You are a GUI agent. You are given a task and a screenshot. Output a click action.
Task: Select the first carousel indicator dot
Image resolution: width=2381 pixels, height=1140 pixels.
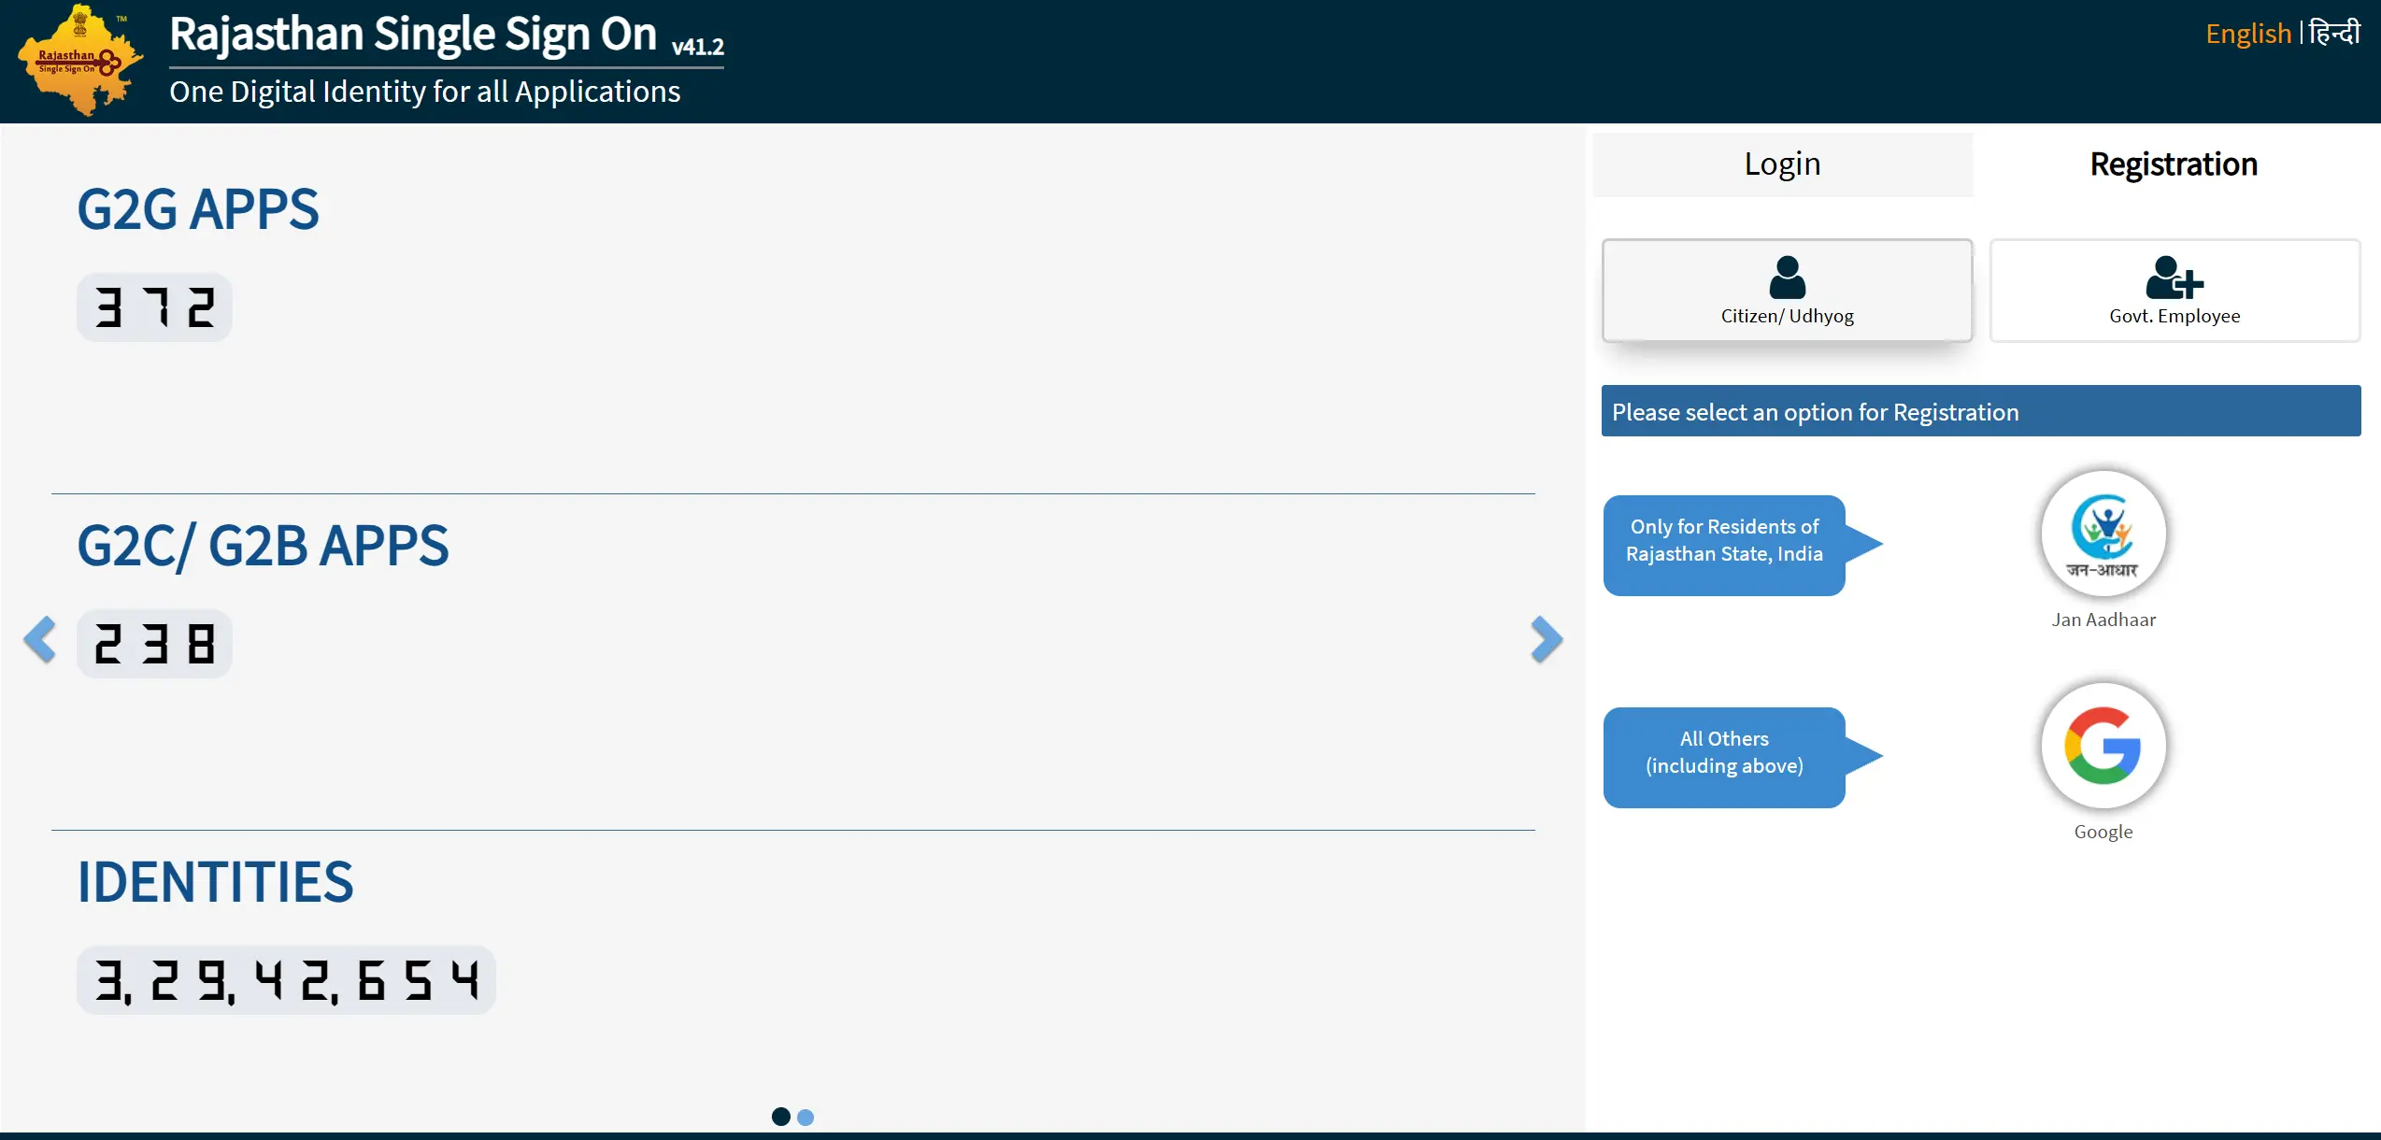pyautogui.click(x=781, y=1116)
